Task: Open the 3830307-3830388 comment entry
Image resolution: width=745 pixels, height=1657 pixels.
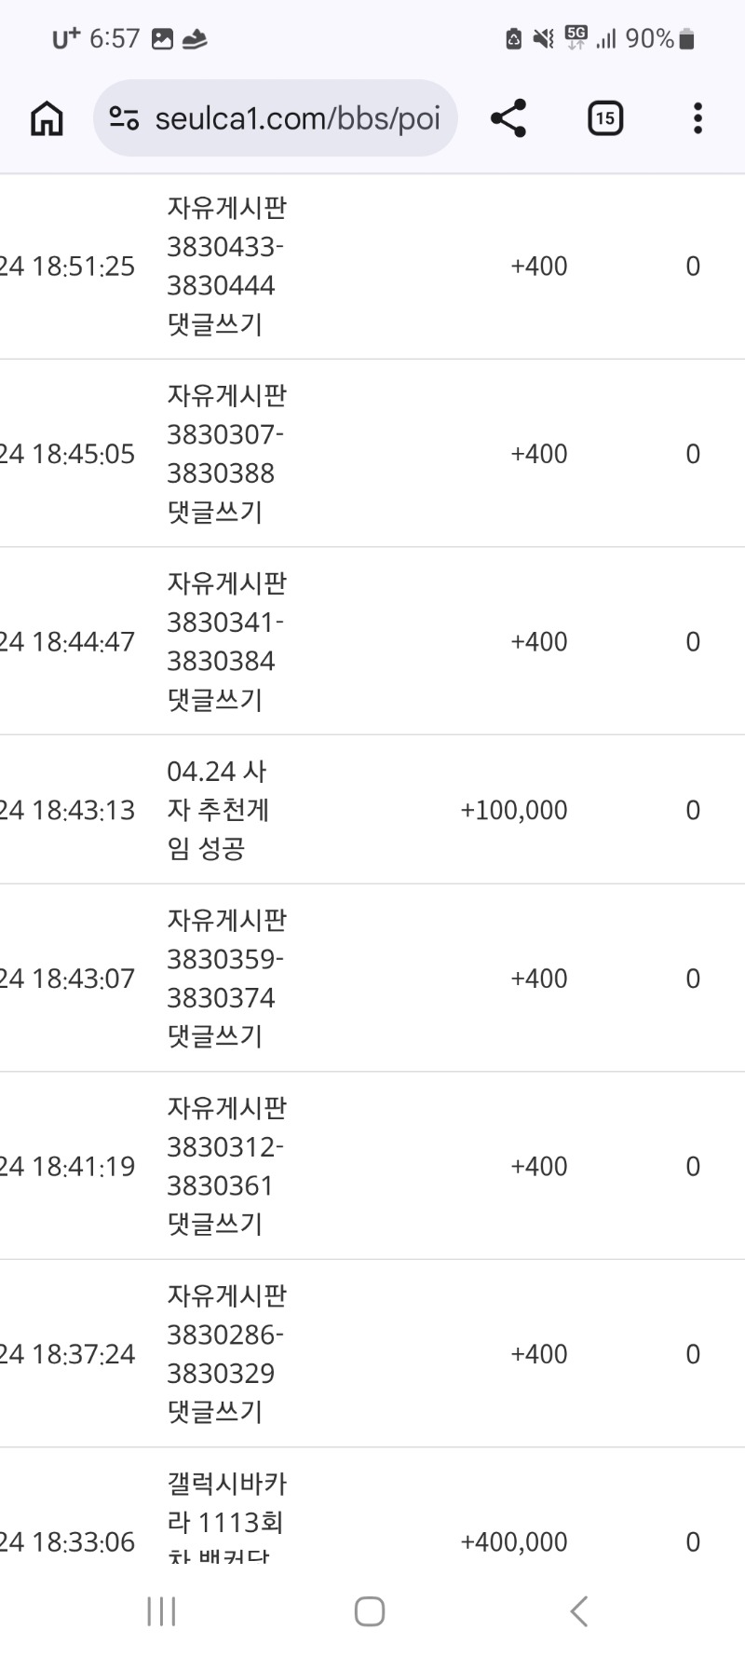Action: [225, 454]
